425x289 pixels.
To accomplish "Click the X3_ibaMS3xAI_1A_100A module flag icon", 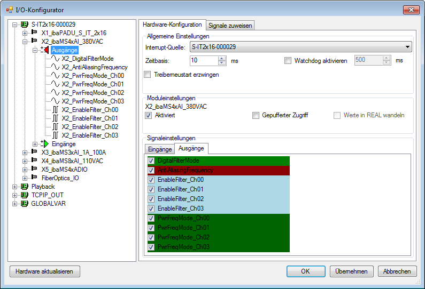I will pyautogui.click(x=34, y=151).
